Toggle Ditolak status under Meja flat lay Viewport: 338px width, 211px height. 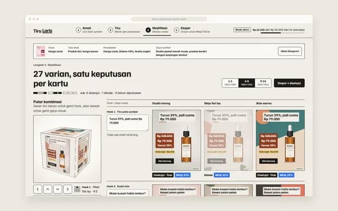tap(208, 175)
